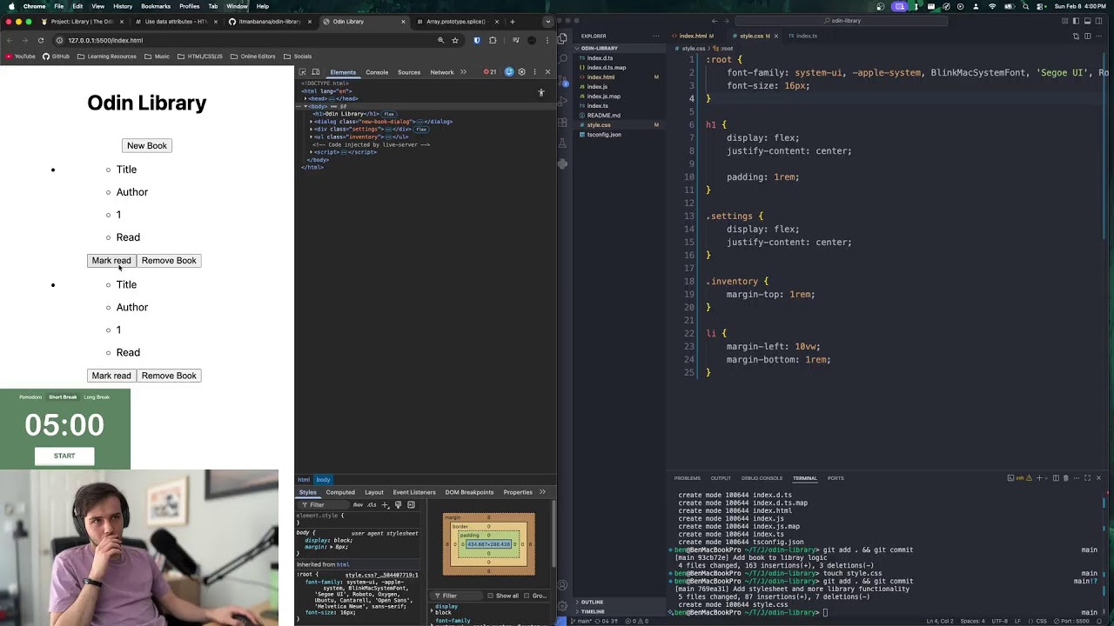1114x626 pixels.
Task: Toggle the .cls element classes button
Action: 372,504
